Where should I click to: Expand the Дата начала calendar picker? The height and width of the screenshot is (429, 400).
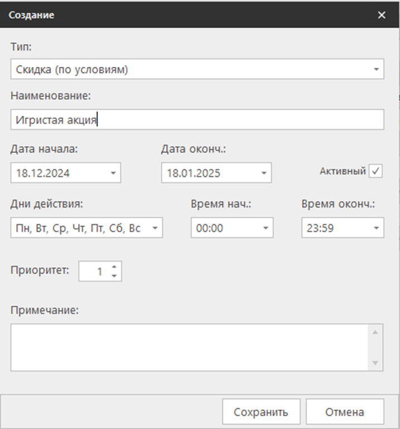pos(113,173)
